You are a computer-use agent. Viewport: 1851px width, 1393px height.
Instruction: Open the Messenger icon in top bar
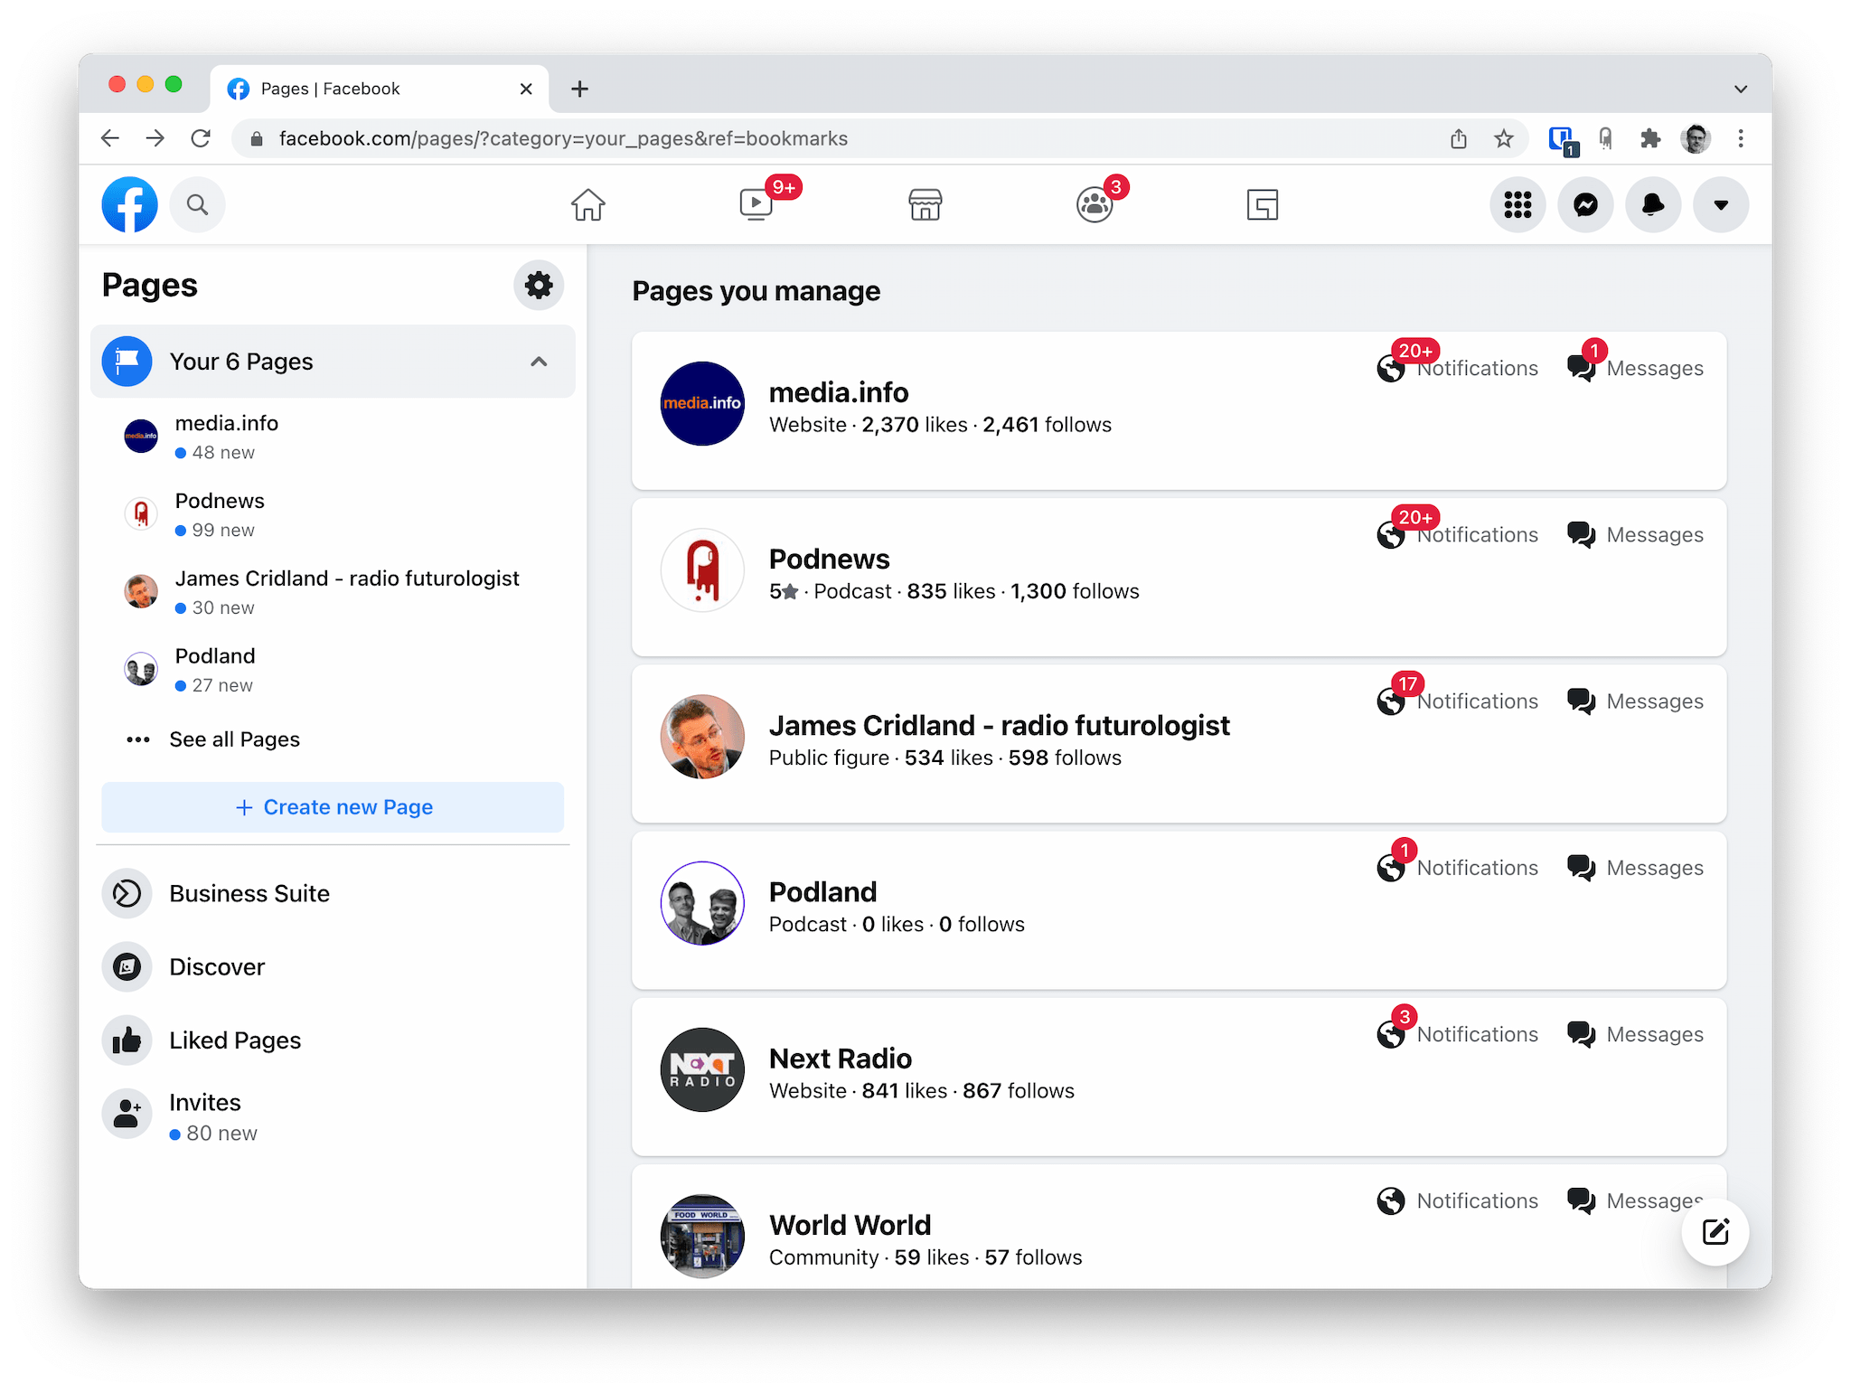tap(1586, 203)
